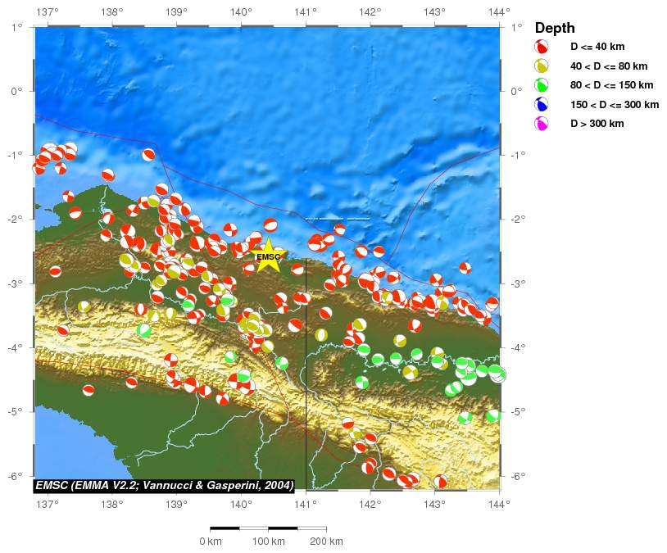Click the 'D <= 40 km' legend label
The width and height of the screenshot is (667, 553).
click(x=597, y=47)
